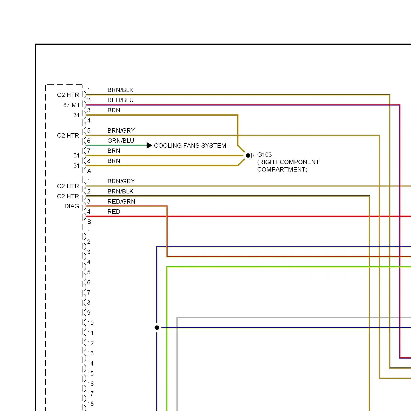This screenshot has width=411, height=411.
Task: Click pin number "10" on the lower connector
Action: coord(90,323)
